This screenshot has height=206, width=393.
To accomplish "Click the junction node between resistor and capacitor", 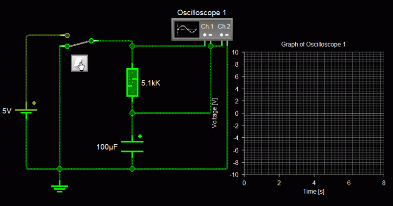I will pos(132,113).
